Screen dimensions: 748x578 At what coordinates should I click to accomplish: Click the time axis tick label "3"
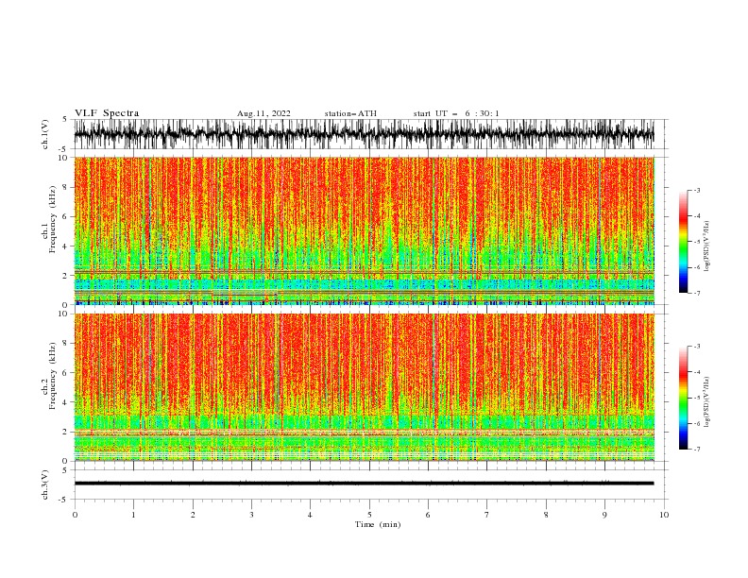pos(251,515)
